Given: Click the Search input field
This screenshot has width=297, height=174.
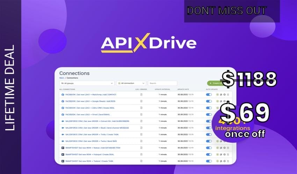Looking at the screenshot, I should (x=162, y=84).
